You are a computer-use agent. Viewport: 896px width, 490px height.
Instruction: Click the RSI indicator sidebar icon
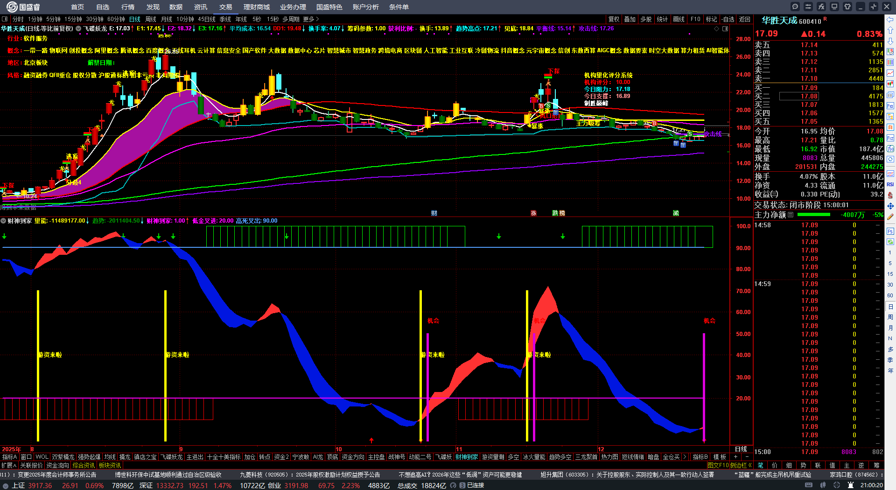coord(890,184)
